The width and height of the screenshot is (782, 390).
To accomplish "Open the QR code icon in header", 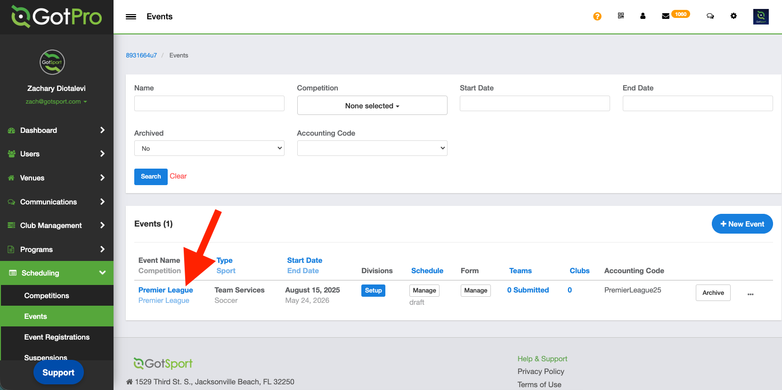I will click(x=620, y=16).
